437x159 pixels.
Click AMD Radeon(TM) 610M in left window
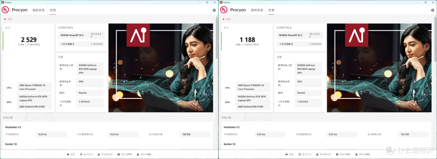click(32, 107)
